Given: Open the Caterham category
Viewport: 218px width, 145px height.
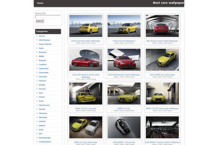Looking at the screenshot, I should coord(44,69).
